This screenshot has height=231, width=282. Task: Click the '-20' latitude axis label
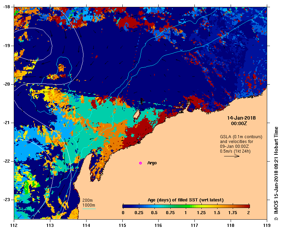click(6, 84)
